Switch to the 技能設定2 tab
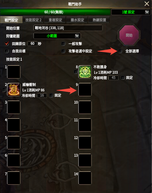Screen dimensions: 152x193 tap(33, 20)
